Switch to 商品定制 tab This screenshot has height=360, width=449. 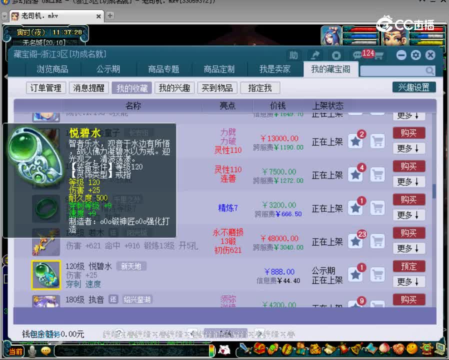[219, 69]
